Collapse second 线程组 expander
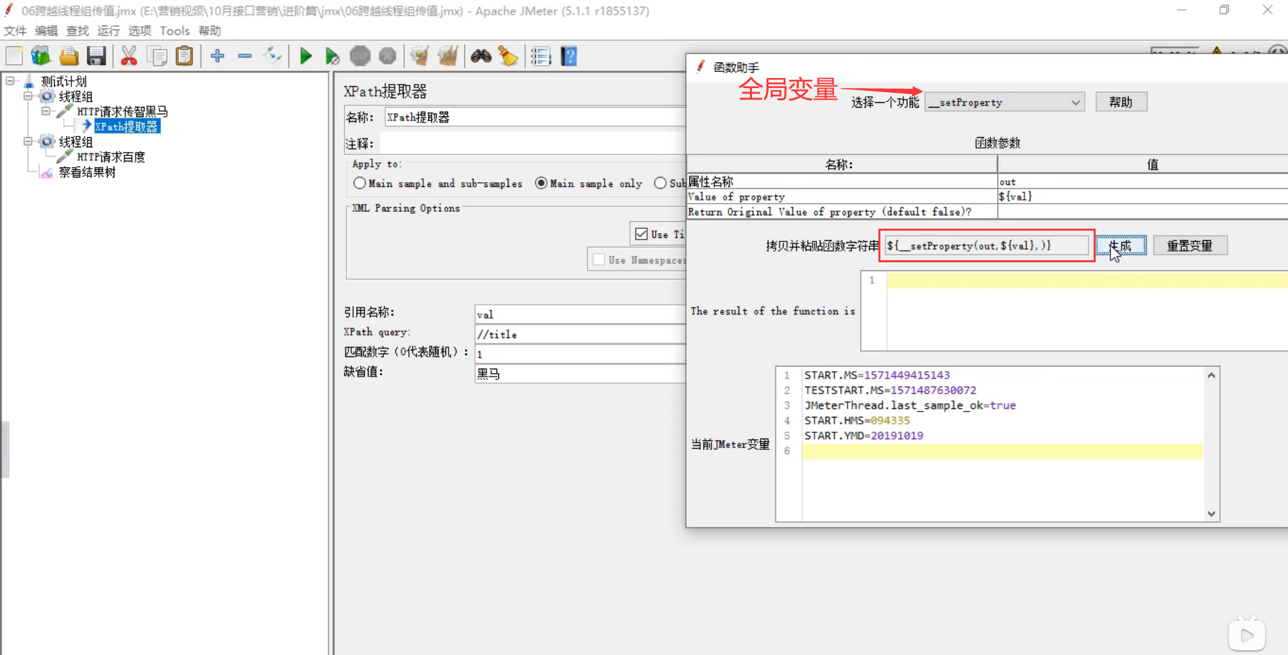Viewport: 1288px width, 655px height. click(28, 141)
